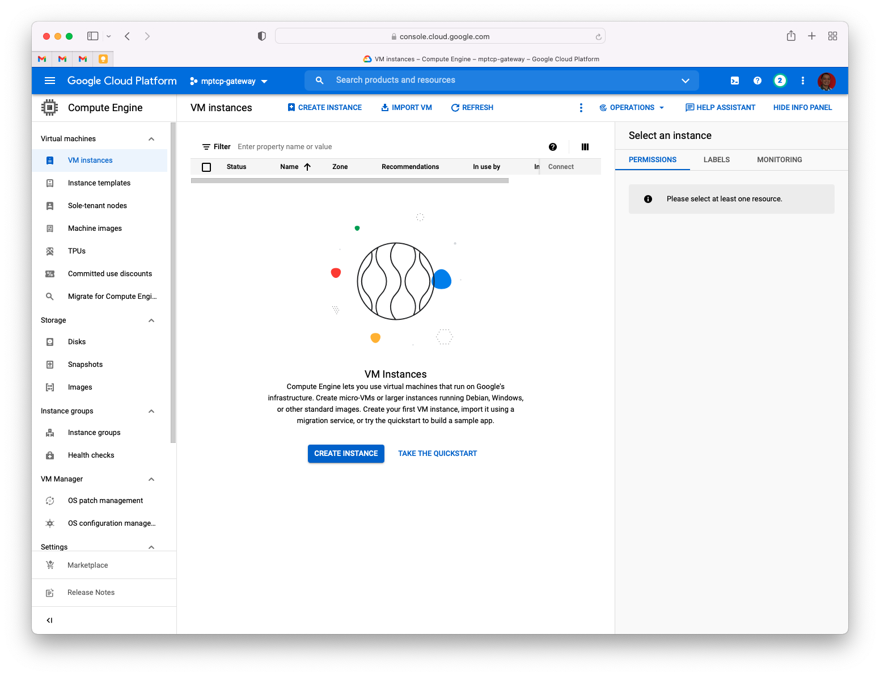Open Health checks page
The height and width of the screenshot is (676, 880).
click(x=99, y=455)
